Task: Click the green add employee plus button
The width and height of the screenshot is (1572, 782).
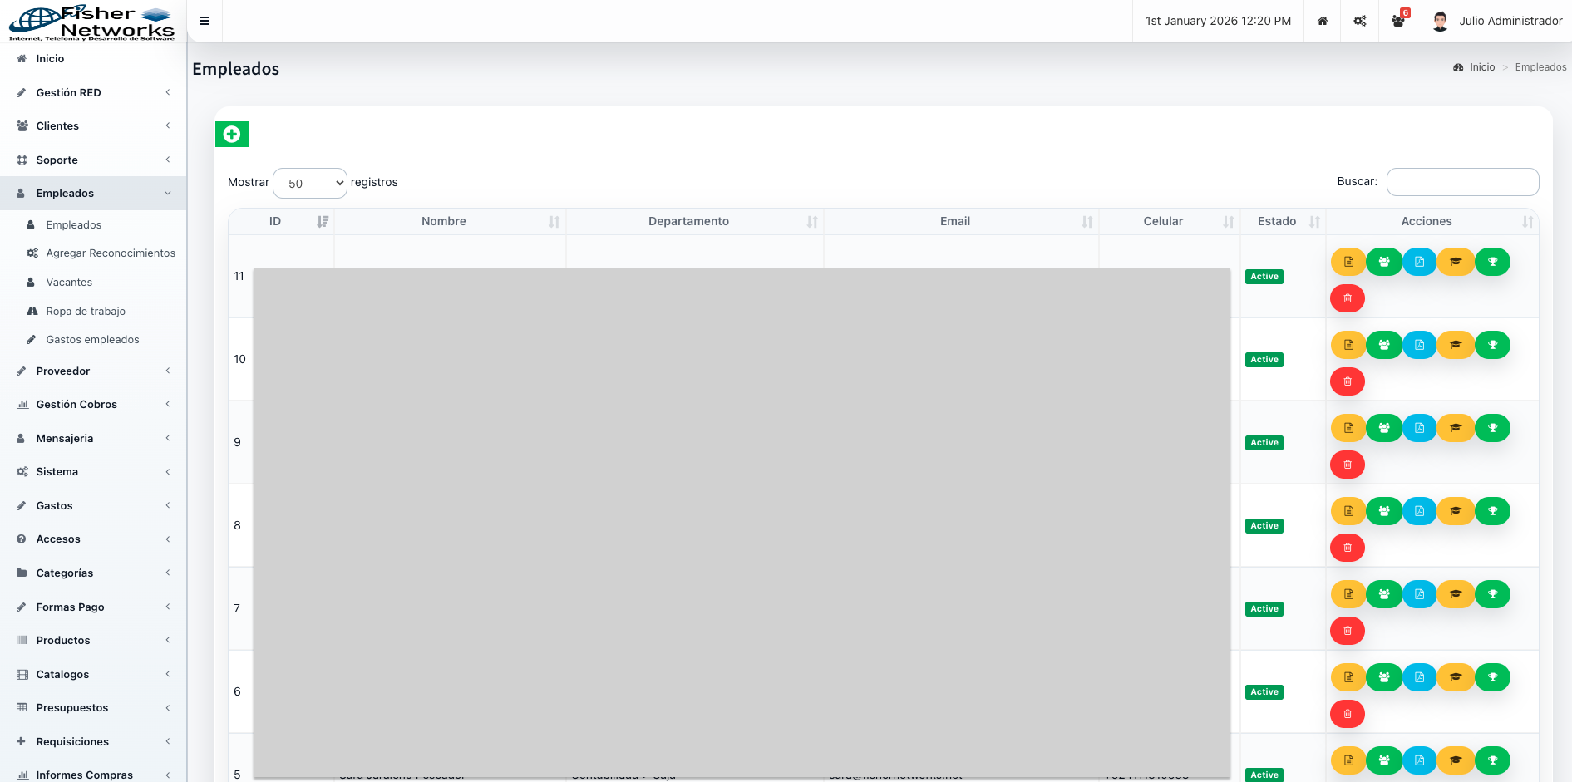Action: click(232, 134)
